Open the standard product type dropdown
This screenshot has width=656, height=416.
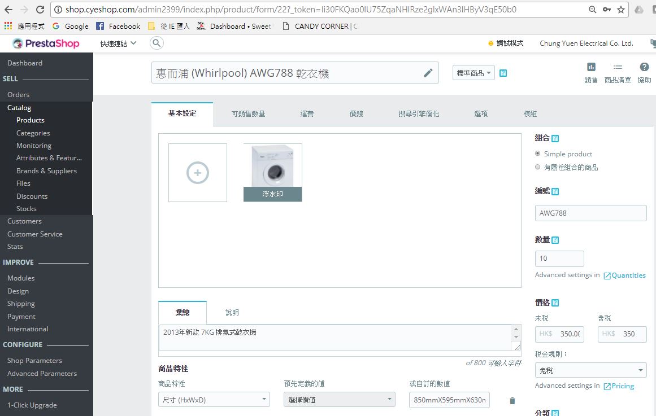click(x=473, y=73)
